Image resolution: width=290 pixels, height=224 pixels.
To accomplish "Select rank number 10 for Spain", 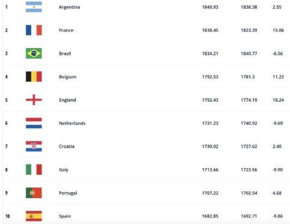I will (x=8, y=216).
